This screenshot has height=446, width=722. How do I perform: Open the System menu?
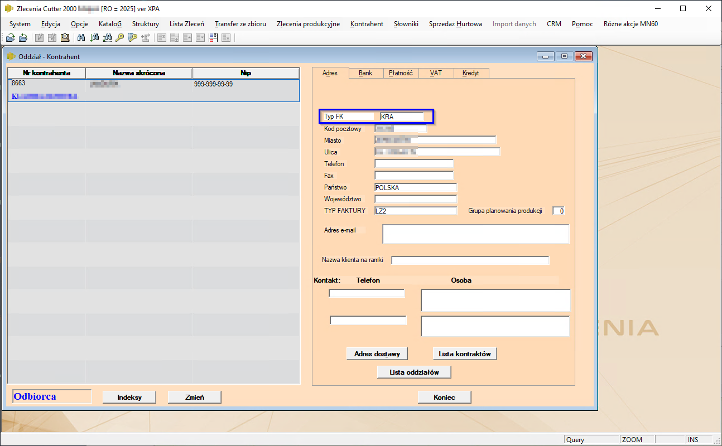point(20,24)
